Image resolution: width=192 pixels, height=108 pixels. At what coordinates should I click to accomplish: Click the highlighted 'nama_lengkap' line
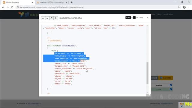pos(69,56)
